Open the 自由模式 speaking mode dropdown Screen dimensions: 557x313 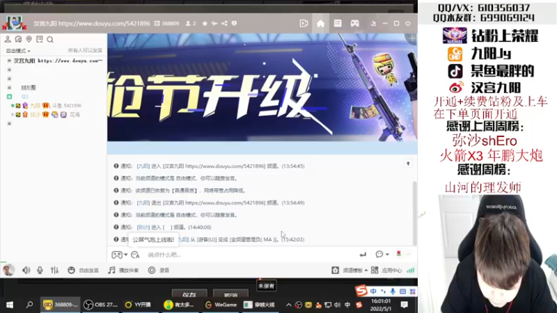click(18, 51)
